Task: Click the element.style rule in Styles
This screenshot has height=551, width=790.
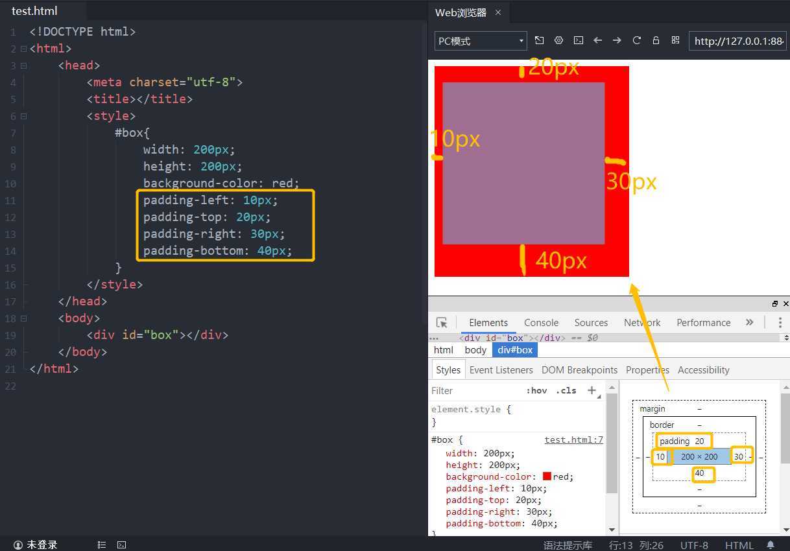Action: [x=472, y=410]
